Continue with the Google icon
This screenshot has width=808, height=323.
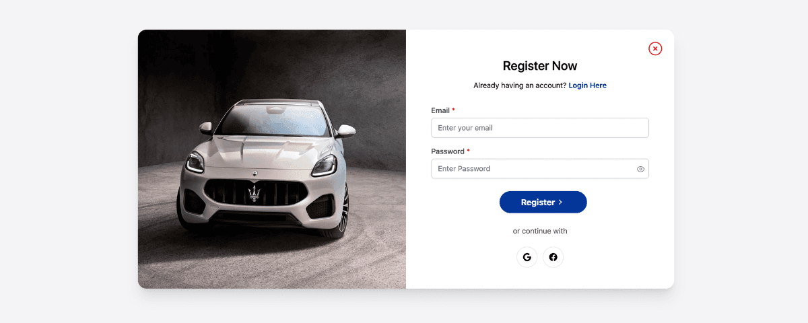click(527, 257)
